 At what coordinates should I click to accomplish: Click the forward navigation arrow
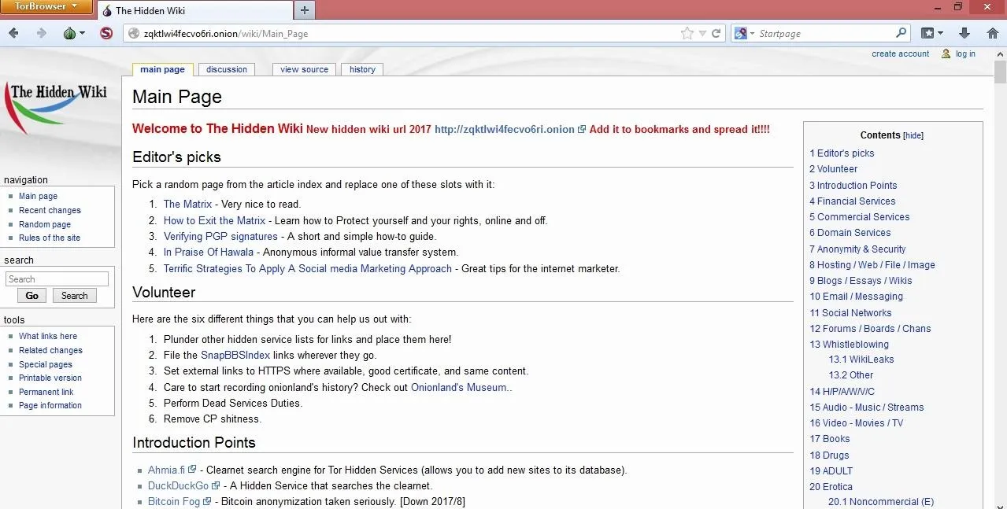[x=41, y=33]
